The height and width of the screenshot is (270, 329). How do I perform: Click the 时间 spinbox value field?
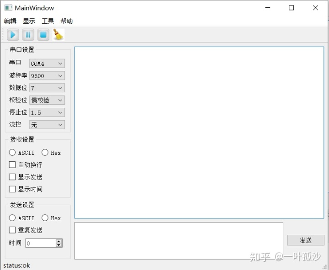[41, 243]
